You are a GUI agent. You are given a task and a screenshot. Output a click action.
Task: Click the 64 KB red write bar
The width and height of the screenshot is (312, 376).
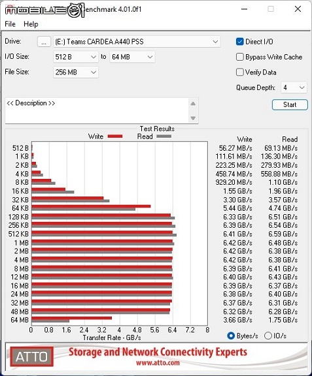point(91,206)
